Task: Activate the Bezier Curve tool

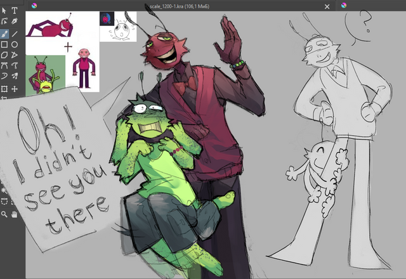Action: [4, 66]
